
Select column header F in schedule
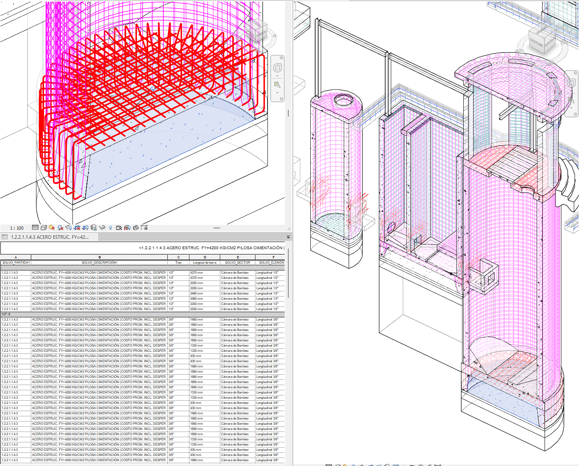coord(270,257)
